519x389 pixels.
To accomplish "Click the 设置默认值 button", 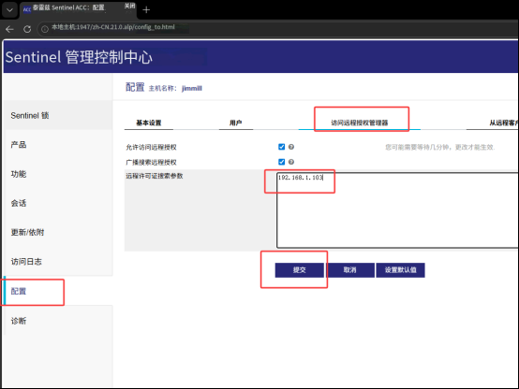I will (401, 270).
